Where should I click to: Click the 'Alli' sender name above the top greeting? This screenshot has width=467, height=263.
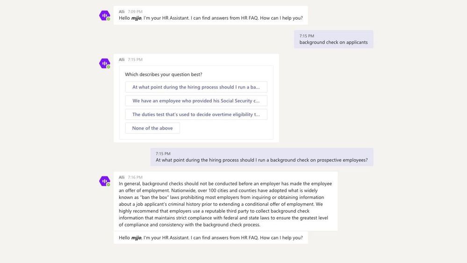coord(122,12)
